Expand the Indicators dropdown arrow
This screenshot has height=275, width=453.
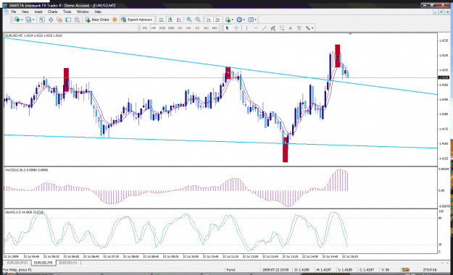(x=233, y=20)
